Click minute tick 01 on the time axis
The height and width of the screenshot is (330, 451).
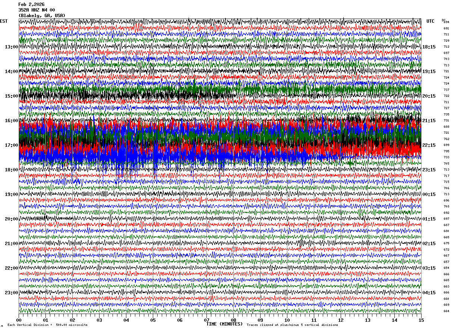click(x=45, y=320)
